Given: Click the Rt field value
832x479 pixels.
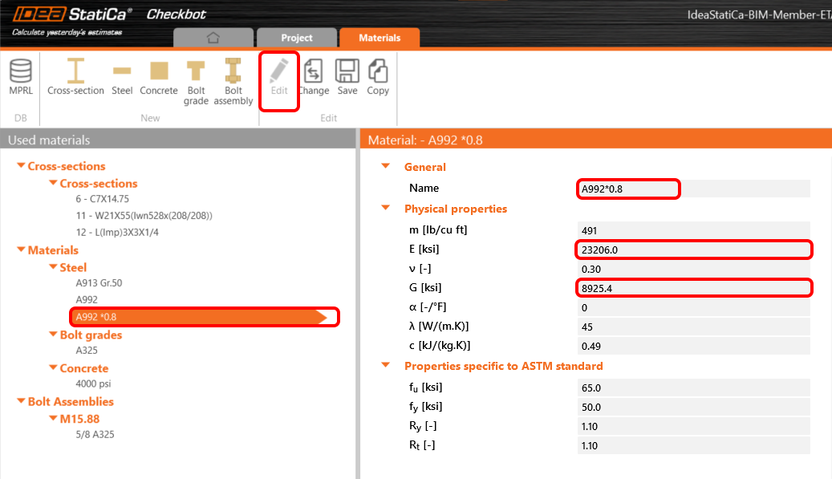Looking at the screenshot, I should [693, 445].
